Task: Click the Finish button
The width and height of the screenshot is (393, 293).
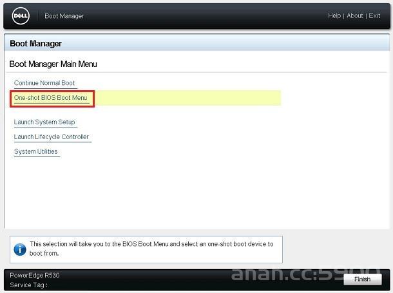Action: tap(363, 279)
